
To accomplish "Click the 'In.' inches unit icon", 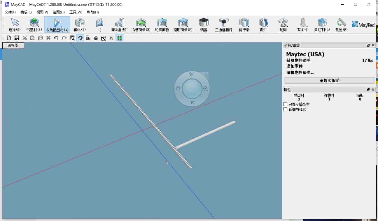I will (111, 38).
